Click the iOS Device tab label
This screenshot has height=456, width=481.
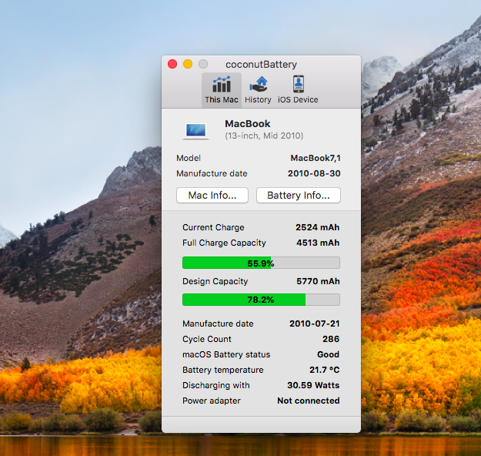(x=298, y=100)
